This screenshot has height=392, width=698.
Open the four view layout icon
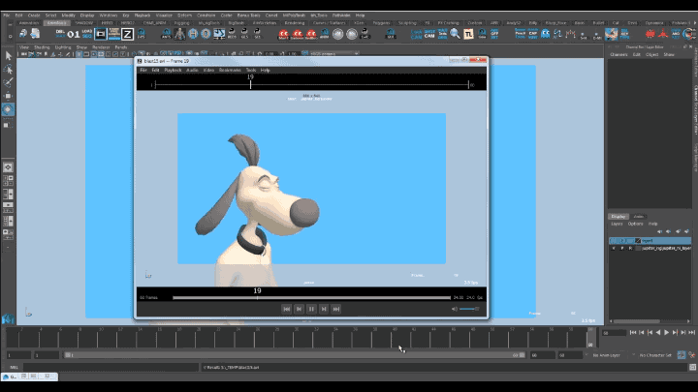[8, 180]
